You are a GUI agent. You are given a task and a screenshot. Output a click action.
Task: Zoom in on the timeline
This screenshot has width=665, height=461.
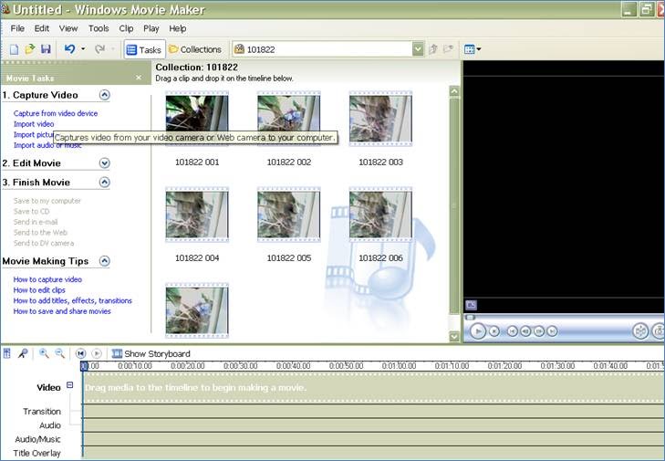click(44, 353)
